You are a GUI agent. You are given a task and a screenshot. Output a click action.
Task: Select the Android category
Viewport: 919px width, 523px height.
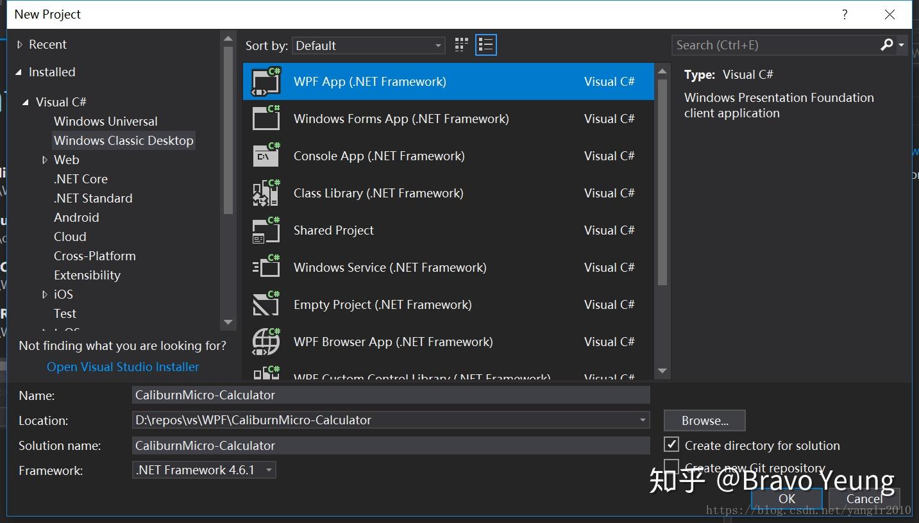click(x=76, y=217)
